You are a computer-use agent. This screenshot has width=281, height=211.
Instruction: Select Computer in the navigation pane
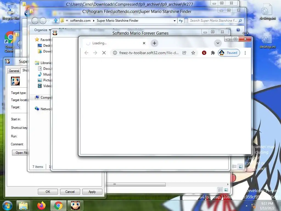coord(43,98)
